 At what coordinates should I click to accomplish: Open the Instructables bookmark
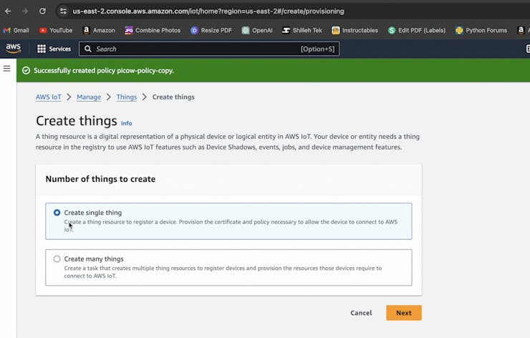[x=355, y=30]
